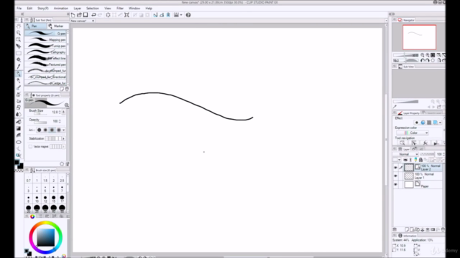This screenshot has width=460, height=258.
Task: Select the Brush tool in the toolbox
Action: point(19,87)
